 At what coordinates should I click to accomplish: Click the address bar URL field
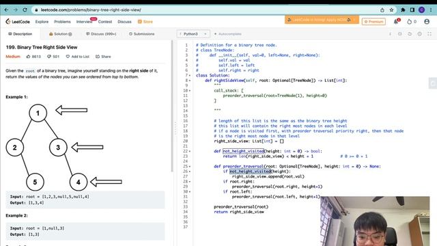click(x=206, y=10)
